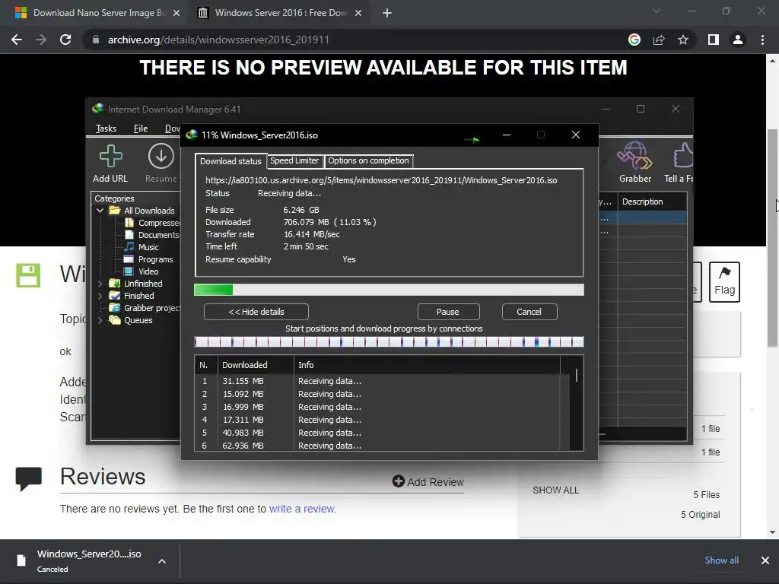The width and height of the screenshot is (779, 584).
Task: Select connection row 5 with 40.983 MB
Action: [377, 433]
